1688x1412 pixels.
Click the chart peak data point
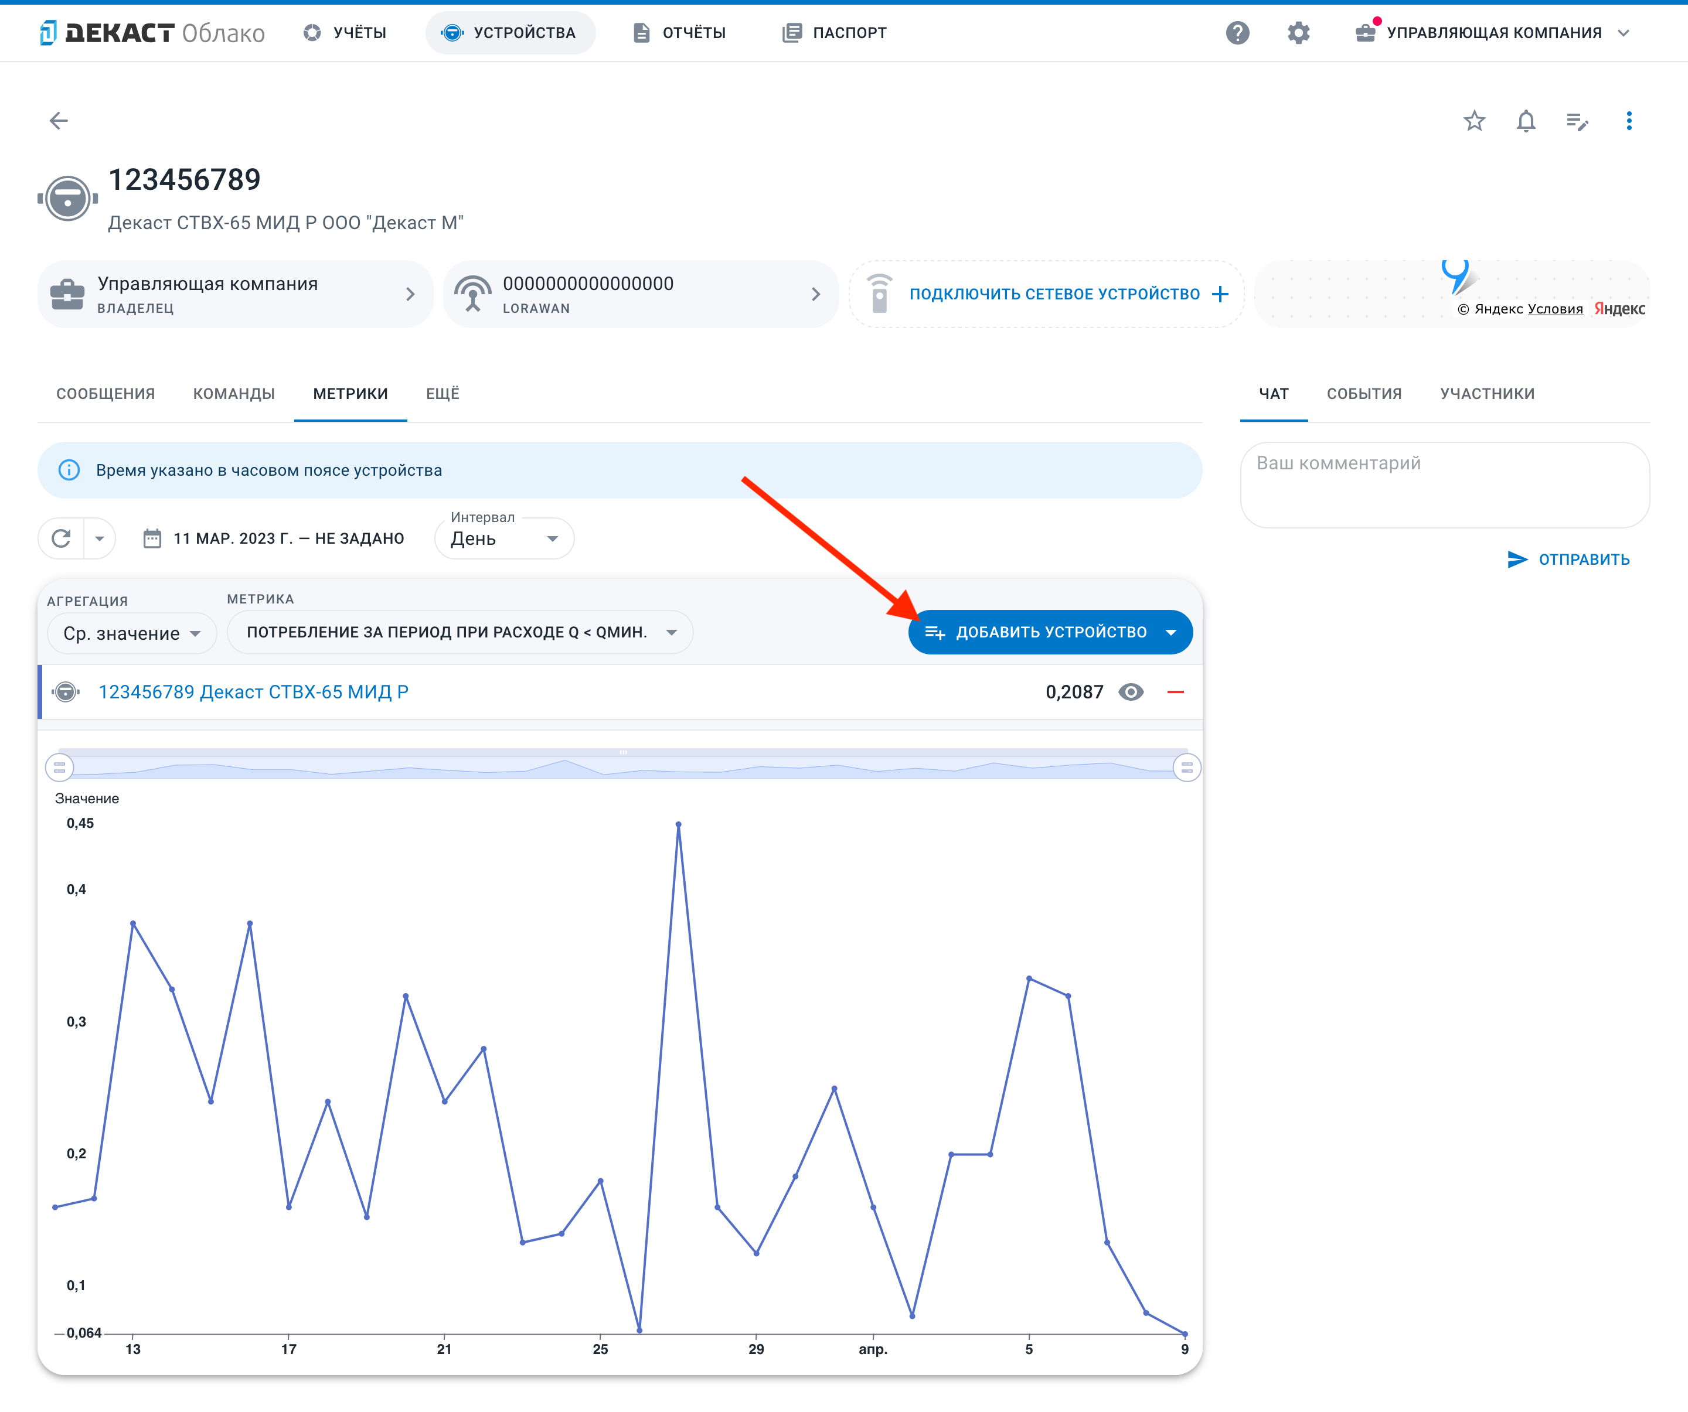point(678,824)
